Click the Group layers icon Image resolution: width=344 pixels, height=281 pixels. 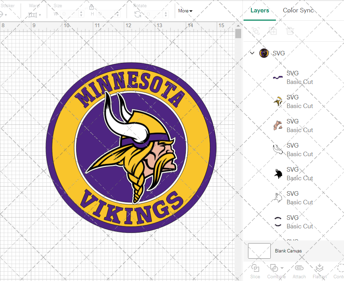click(x=256, y=31)
